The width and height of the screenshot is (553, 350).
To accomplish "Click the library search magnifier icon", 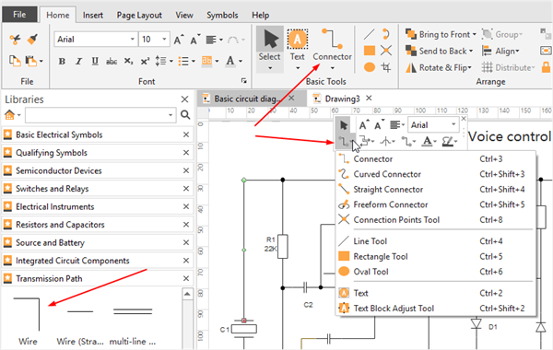I will (185, 115).
